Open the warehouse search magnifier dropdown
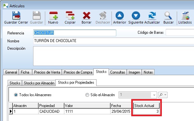Image resolution: width=194 pixels, height=121 pixels. 163,95
